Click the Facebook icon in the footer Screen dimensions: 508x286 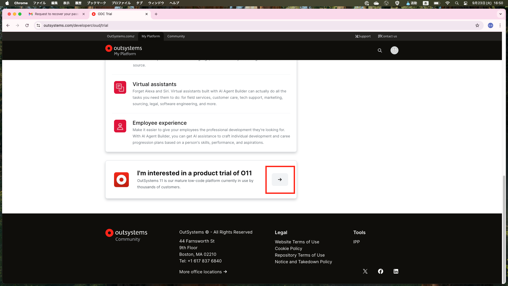click(x=380, y=271)
